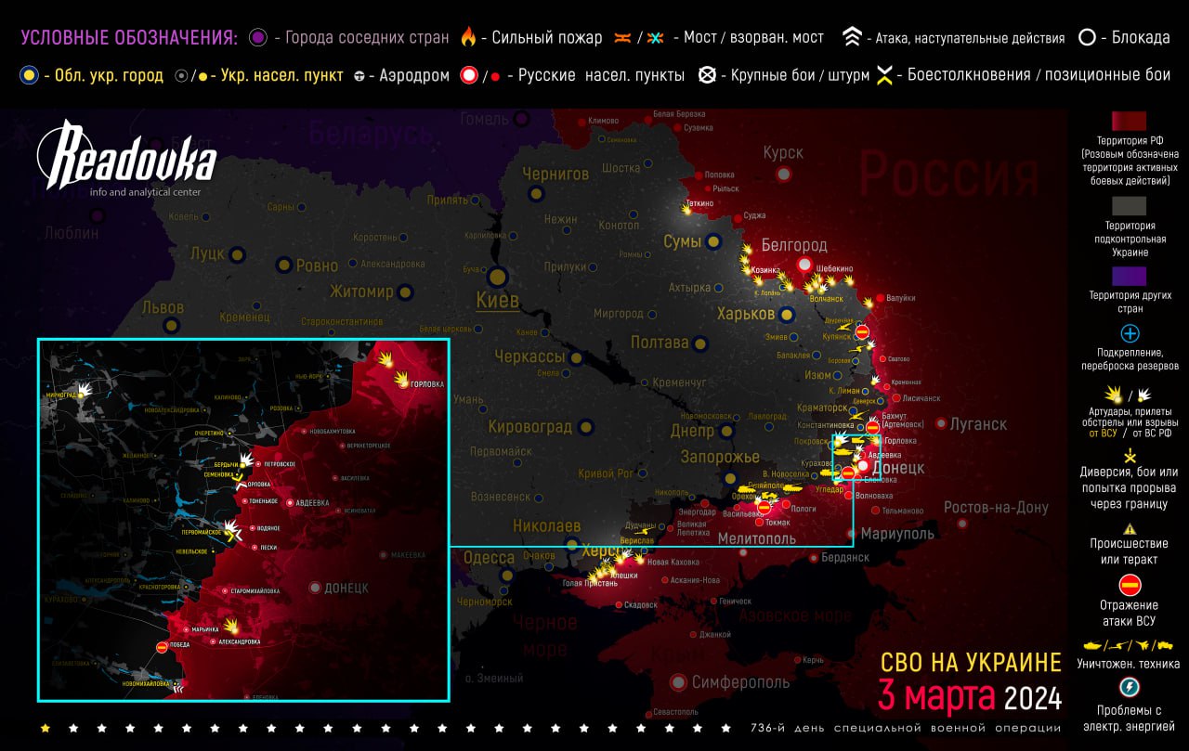Click the repelled attack legend icon
The height and width of the screenshot is (751, 1189).
point(1130,585)
